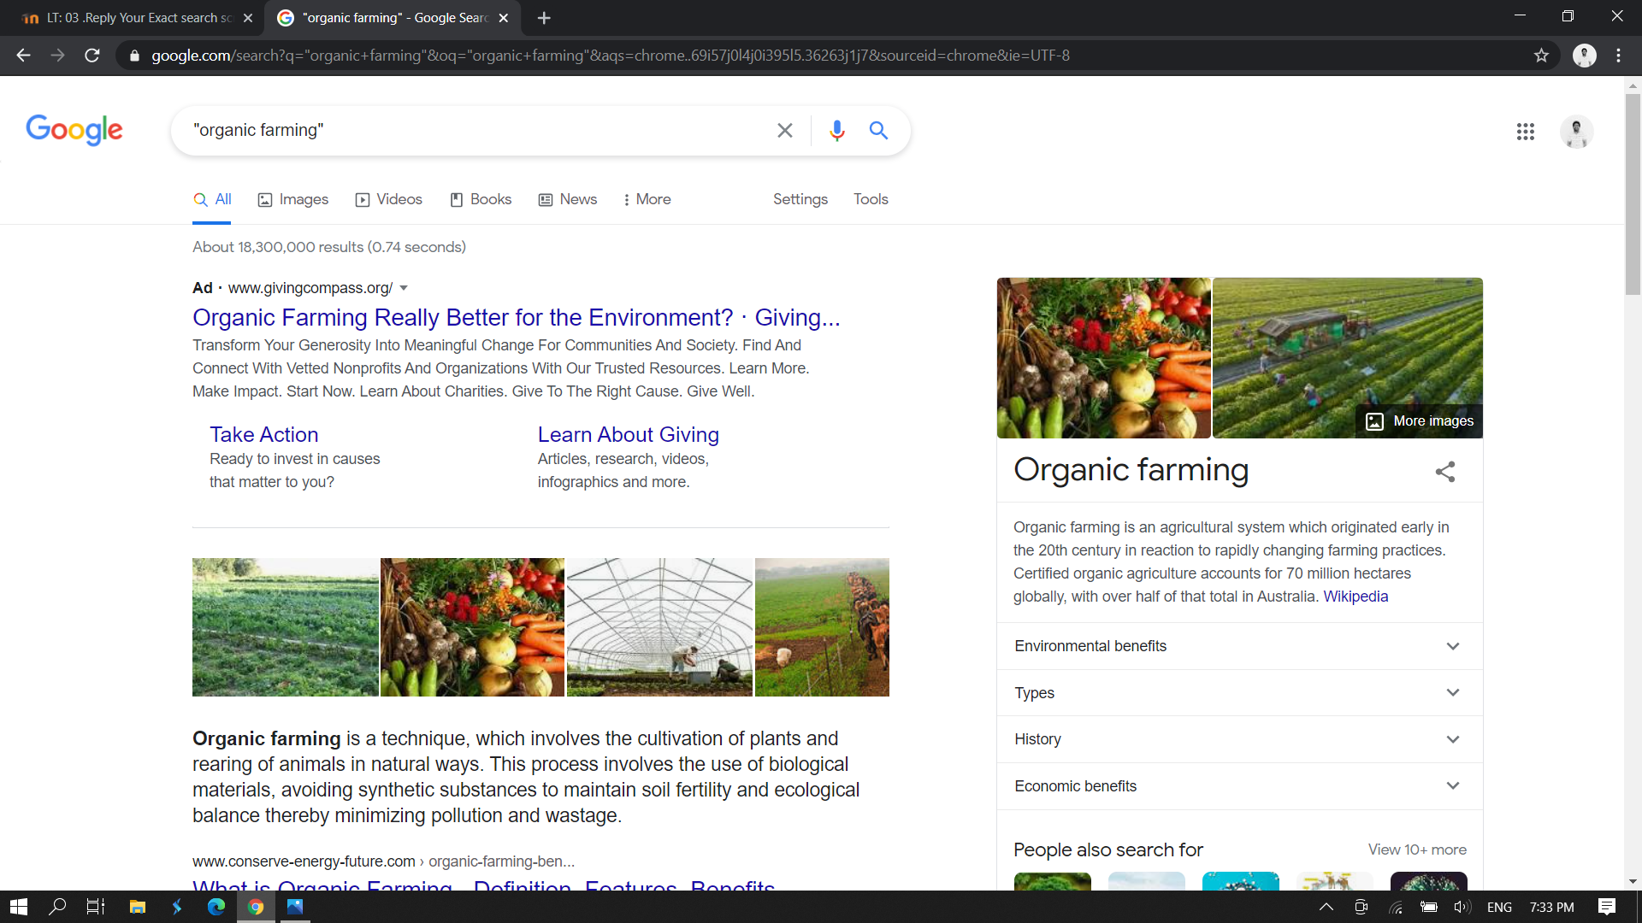Screen dimensions: 1642x923
Task: Open cattle along fence image thumbnail
Action: pyautogui.click(x=822, y=627)
